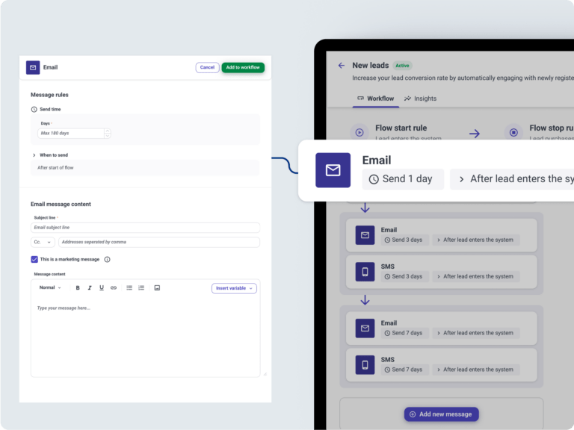Apply bold formatting in message editor
The width and height of the screenshot is (574, 430).
tap(78, 287)
